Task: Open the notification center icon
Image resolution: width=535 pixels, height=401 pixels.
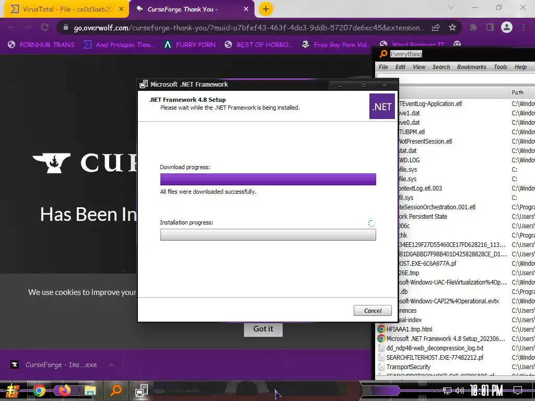Action: [518, 391]
